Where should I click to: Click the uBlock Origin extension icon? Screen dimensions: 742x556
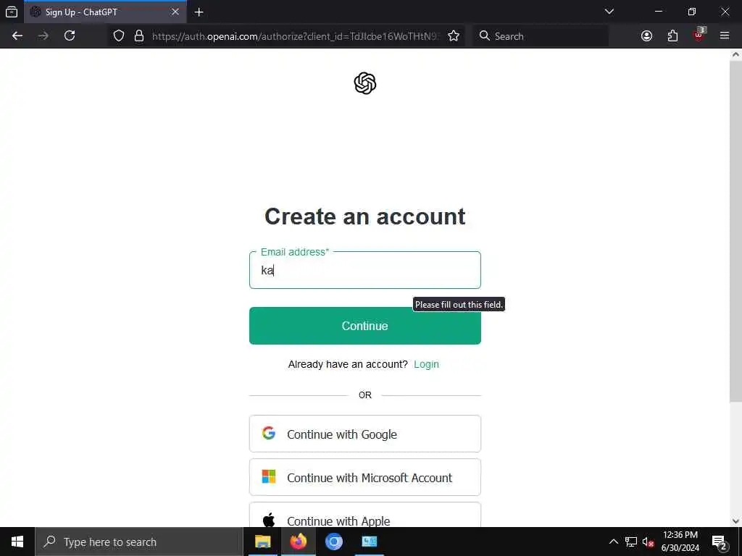[699, 35]
